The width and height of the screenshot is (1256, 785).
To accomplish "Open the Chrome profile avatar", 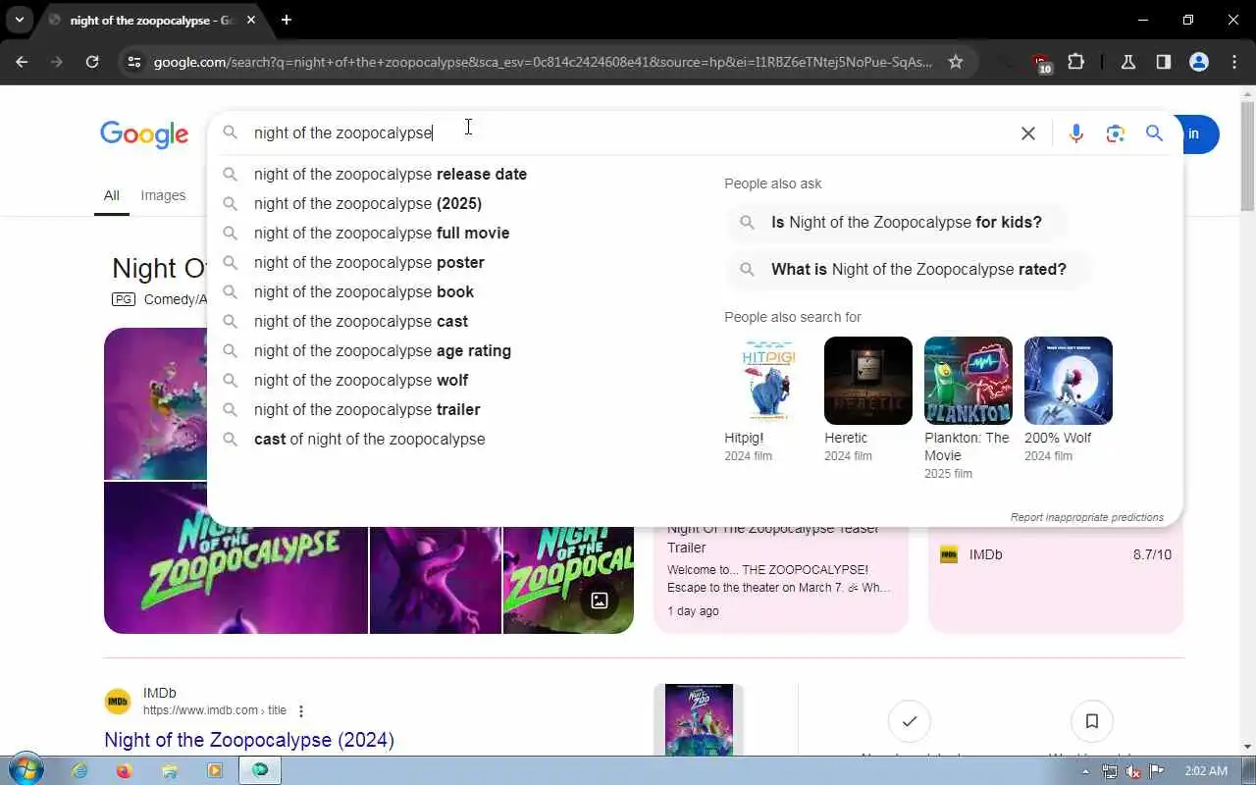I will coord(1198,62).
